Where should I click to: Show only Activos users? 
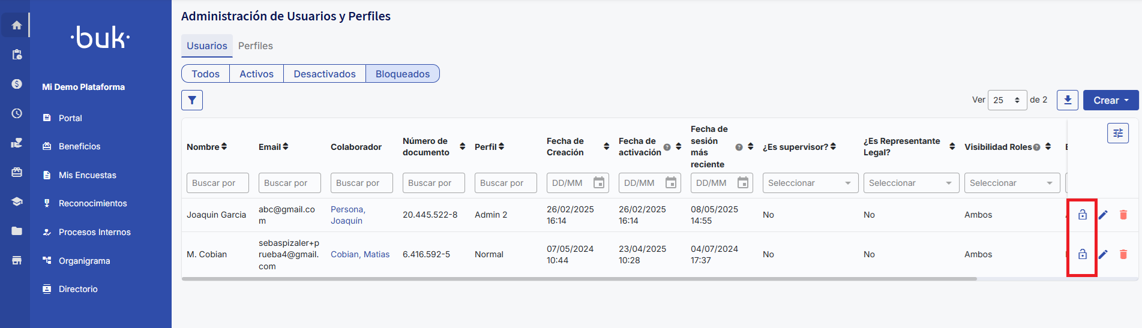pos(256,74)
